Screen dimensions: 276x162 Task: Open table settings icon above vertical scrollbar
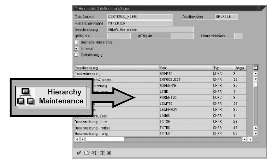click(255, 67)
